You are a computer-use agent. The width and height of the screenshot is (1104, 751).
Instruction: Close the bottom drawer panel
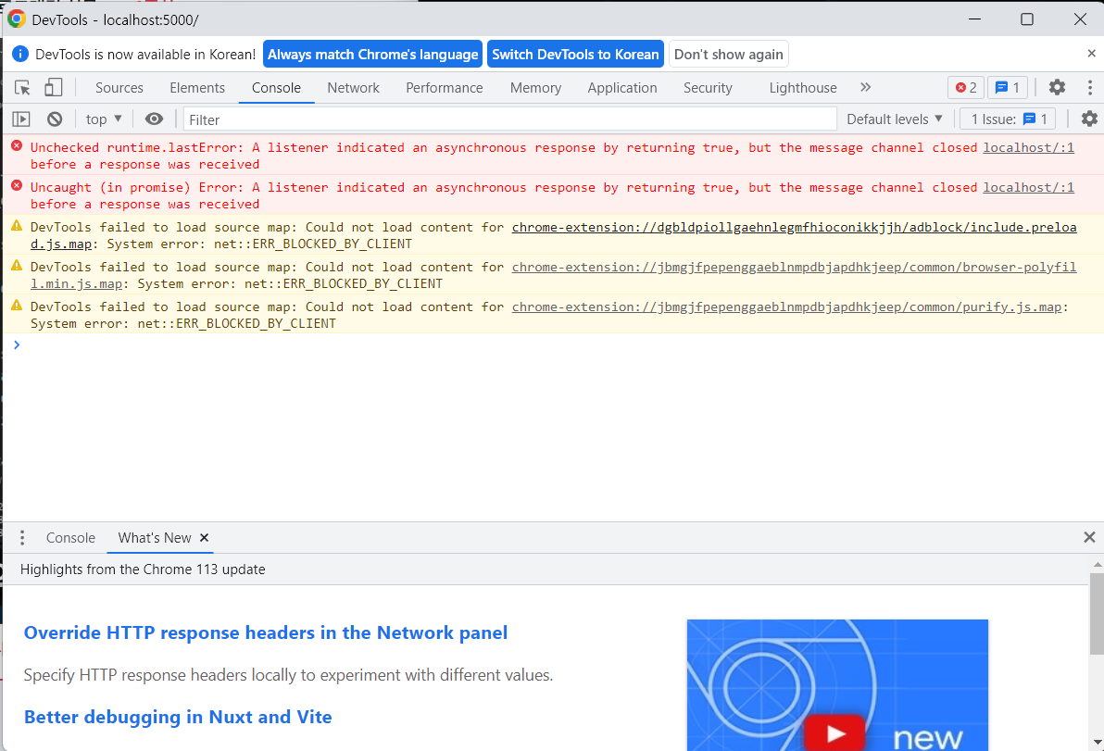pyautogui.click(x=1089, y=538)
